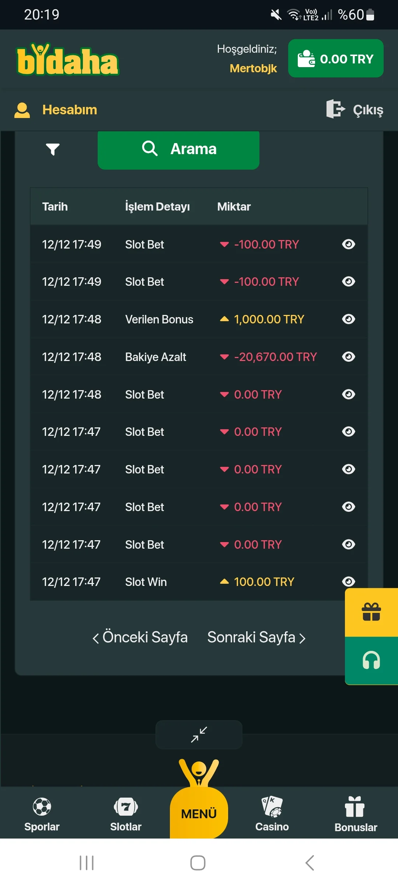Open the filter funnel icon
This screenshot has height=885, width=398.
(x=53, y=149)
